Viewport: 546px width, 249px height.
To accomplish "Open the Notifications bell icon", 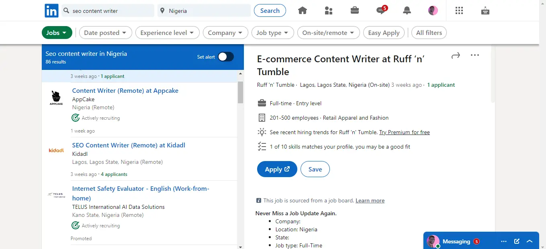I will 407,10.
